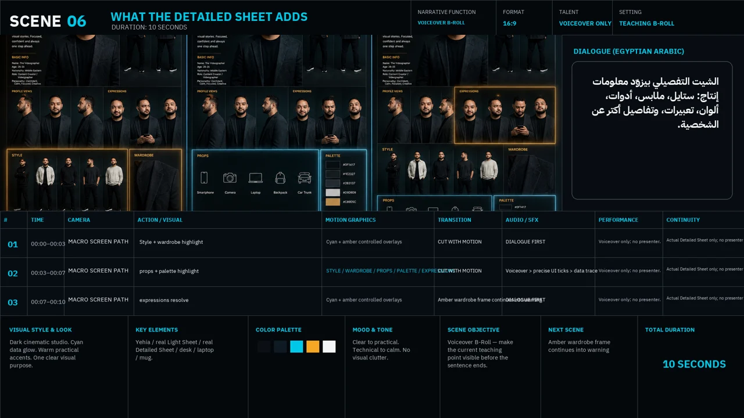Viewport: 744px width, 418px height.
Task: Click 'props + palette highlight' action cell
Action: [169, 271]
